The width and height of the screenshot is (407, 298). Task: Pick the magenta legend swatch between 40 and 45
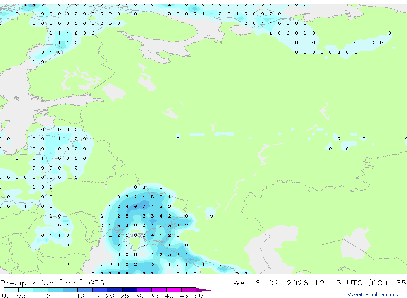pyautogui.click(x=174, y=290)
